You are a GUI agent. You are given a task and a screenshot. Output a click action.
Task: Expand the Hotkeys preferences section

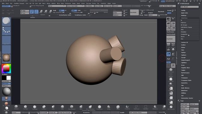[184, 16]
